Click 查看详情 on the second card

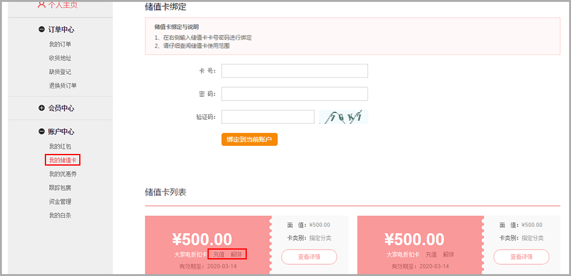(521, 257)
